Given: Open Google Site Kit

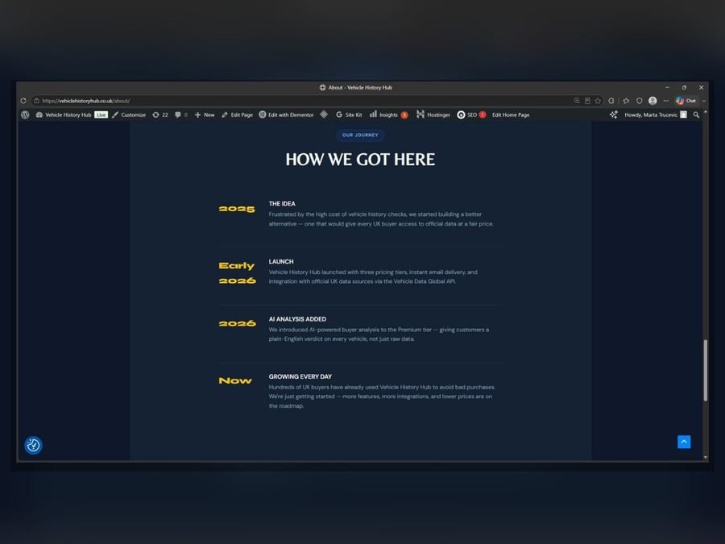Looking at the screenshot, I should pyautogui.click(x=349, y=114).
